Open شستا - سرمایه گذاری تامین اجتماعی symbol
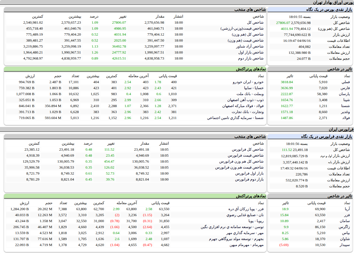 pyautogui.click(x=236, y=118)
